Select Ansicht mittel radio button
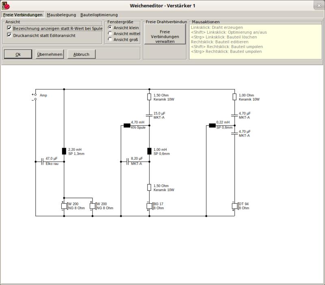325x285 pixels. coord(110,33)
